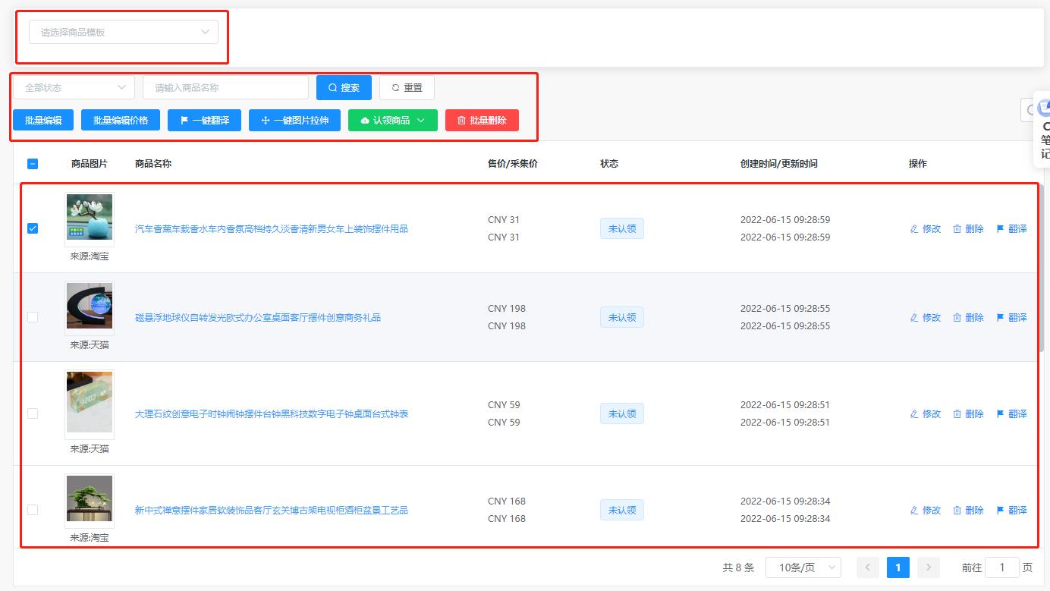Check the 磁悬浮地球仪 row checkbox
1050x591 pixels.
(33, 317)
